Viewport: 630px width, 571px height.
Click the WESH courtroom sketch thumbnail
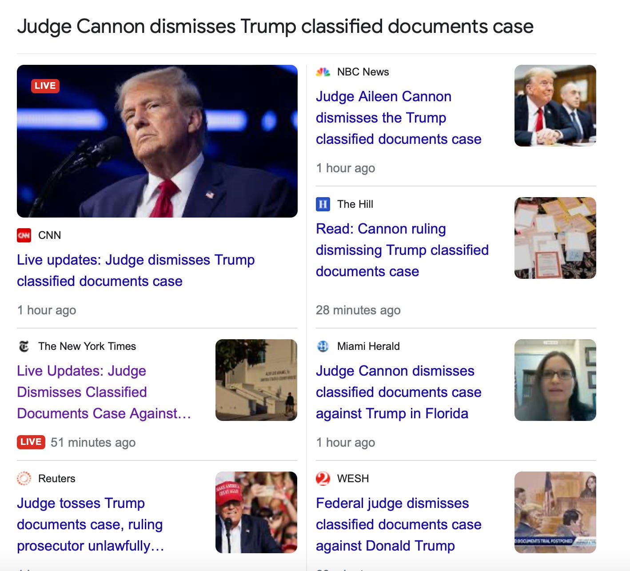[555, 512]
